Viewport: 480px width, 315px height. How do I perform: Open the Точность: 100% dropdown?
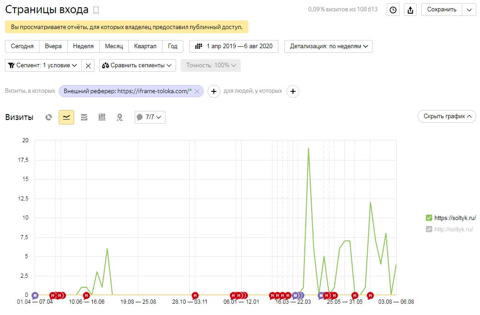tap(211, 65)
